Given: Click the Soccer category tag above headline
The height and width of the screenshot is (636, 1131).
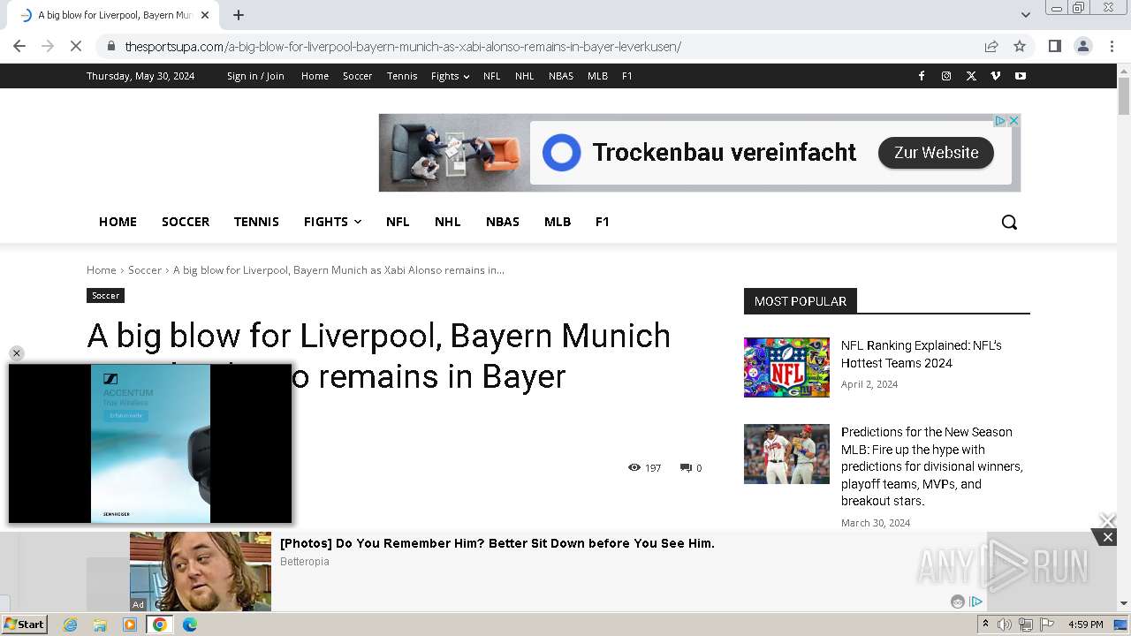Looking at the screenshot, I should coord(105,295).
